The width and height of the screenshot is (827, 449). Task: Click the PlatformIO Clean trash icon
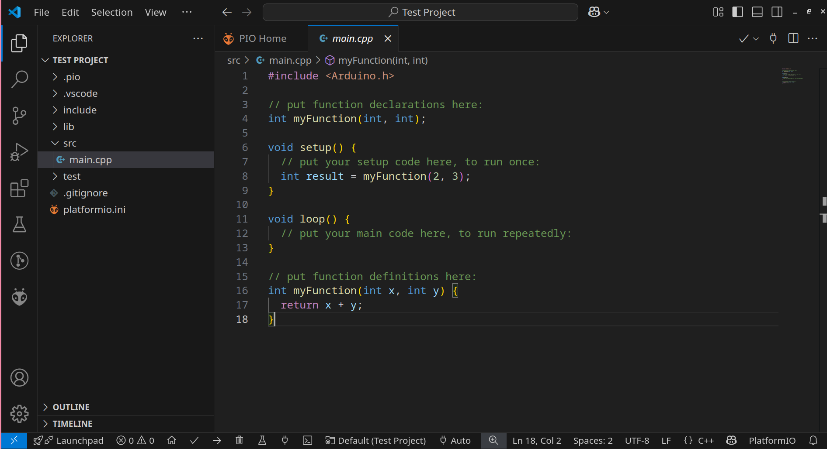pos(240,441)
